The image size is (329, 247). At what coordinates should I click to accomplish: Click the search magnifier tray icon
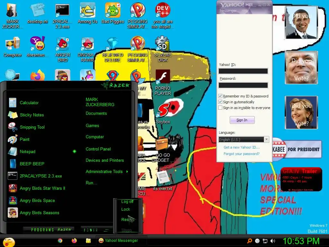[249, 241]
